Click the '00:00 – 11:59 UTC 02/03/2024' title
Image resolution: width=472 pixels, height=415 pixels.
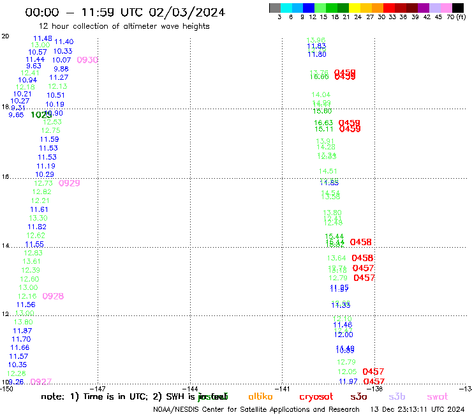[x=125, y=12]
